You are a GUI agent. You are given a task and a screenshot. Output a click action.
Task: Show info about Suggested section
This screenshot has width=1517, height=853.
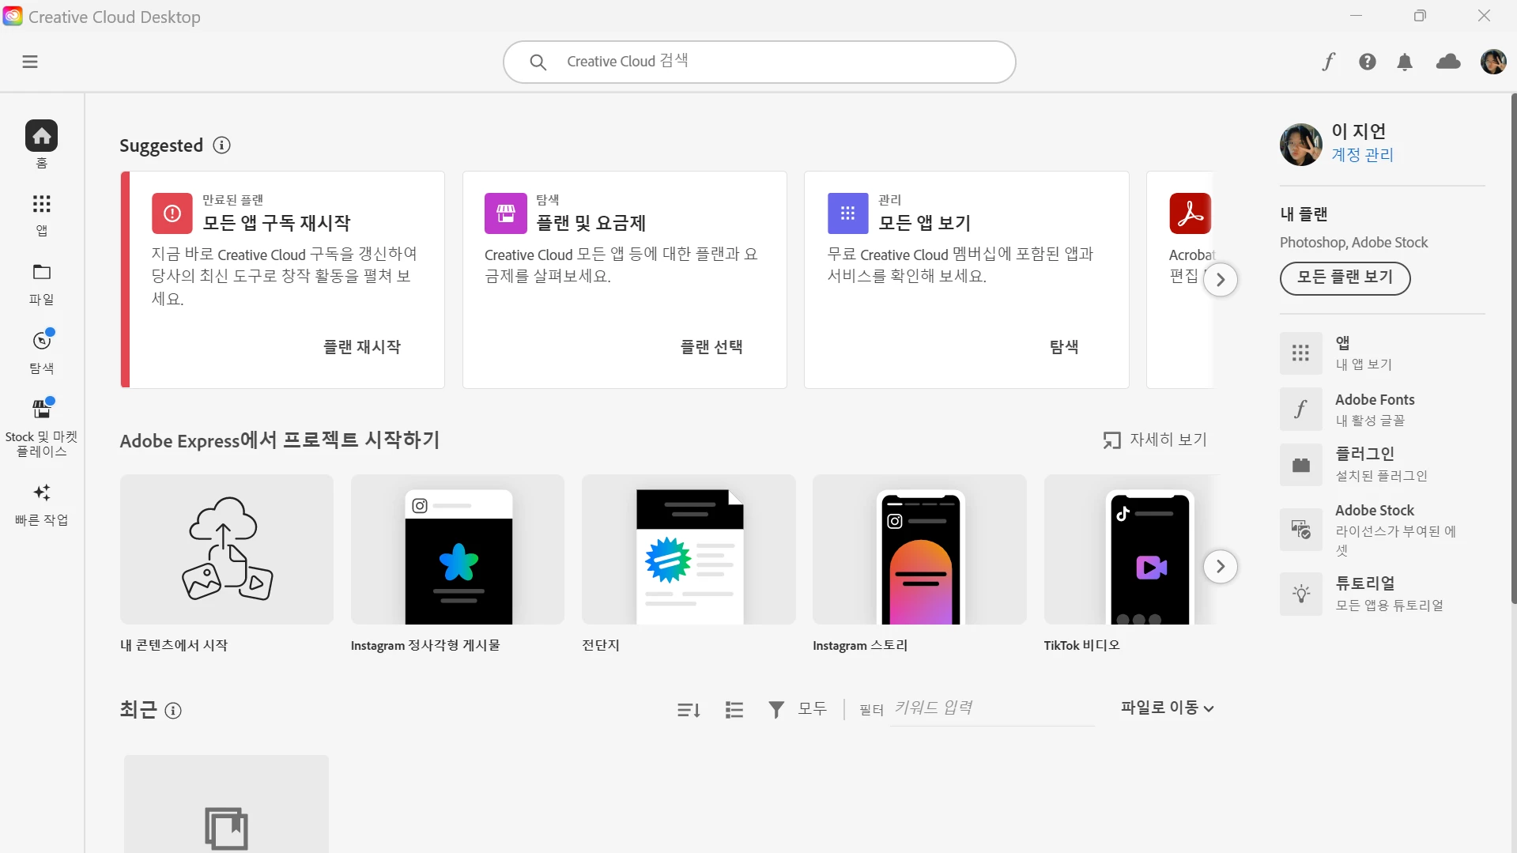tap(222, 145)
